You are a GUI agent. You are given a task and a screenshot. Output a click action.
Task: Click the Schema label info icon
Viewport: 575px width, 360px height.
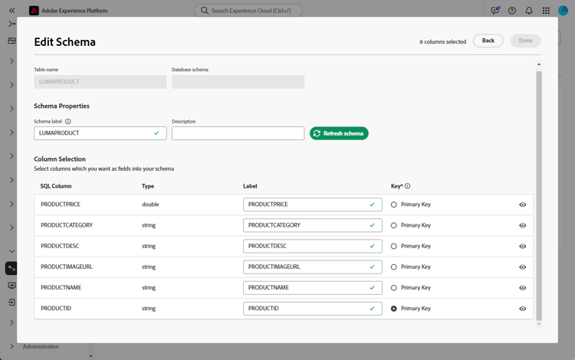[x=68, y=122]
